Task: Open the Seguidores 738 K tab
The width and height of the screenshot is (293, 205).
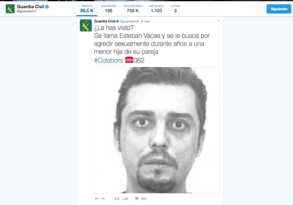Action: (133, 9)
